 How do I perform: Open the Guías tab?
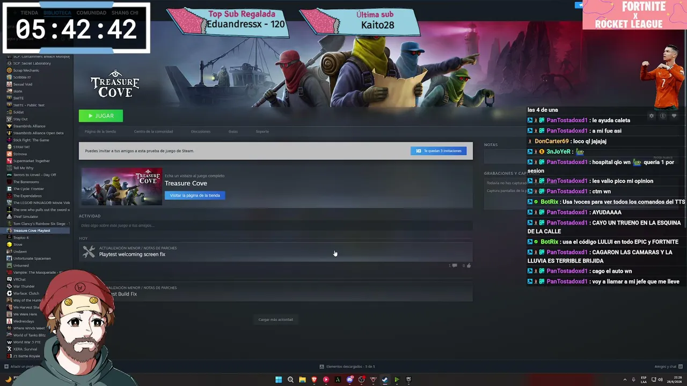pyautogui.click(x=233, y=131)
